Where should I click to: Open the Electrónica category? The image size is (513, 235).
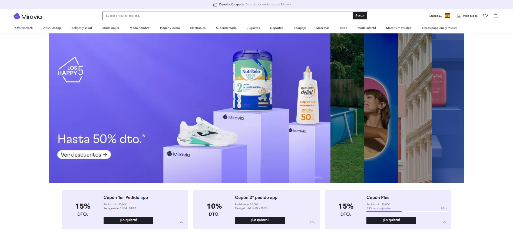[198, 28]
